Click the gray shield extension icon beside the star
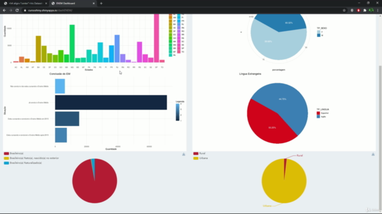The width and height of the screenshot is (382, 214). click(x=352, y=11)
